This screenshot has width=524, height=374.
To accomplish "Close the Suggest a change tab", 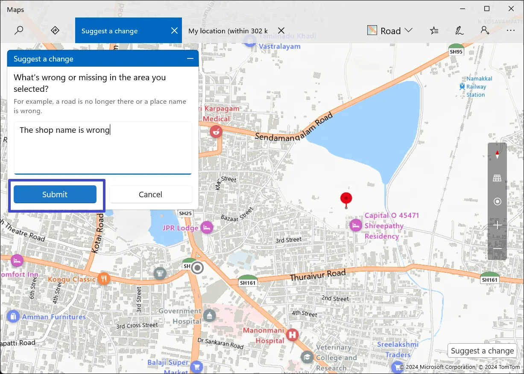I will pos(174,31).
